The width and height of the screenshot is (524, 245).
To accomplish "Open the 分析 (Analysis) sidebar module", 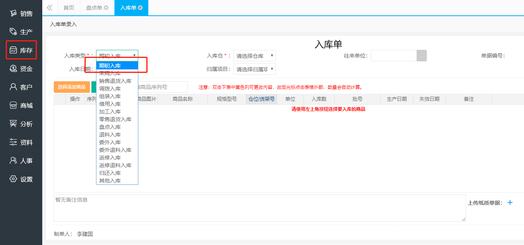I will click(x=21, y=124).
